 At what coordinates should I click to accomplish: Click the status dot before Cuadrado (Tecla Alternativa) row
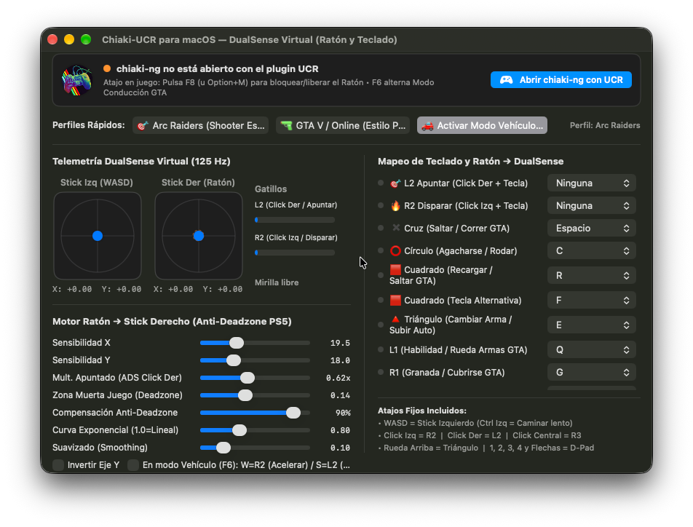click(x=381, y=300)
